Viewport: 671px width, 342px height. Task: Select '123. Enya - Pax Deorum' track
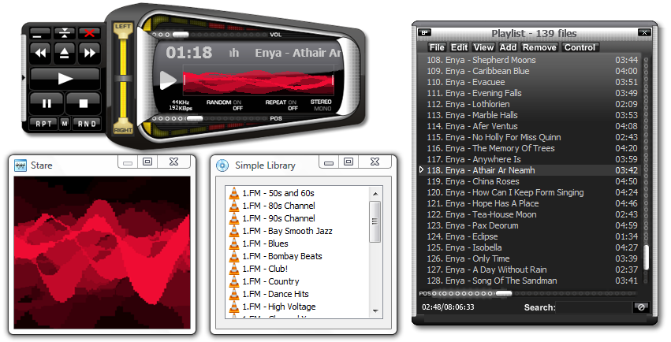532,225
